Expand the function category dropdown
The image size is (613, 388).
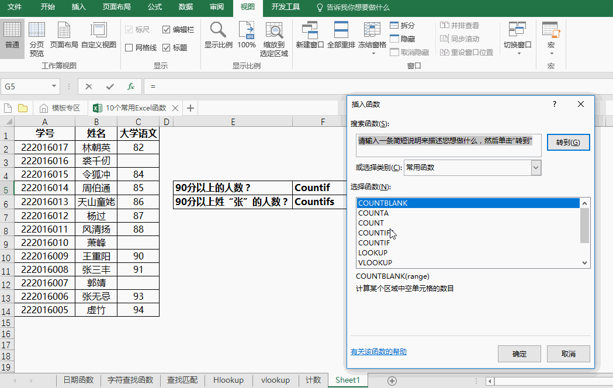(x=536, y=168)
